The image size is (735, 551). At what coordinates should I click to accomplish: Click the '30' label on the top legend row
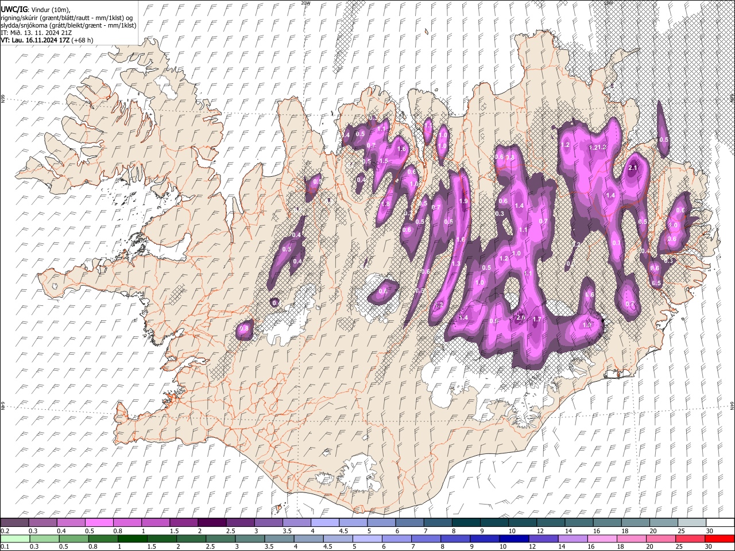pos(710,530)
